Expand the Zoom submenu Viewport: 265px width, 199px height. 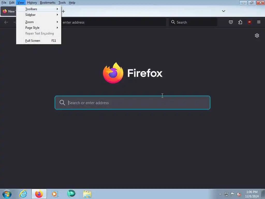39,22
